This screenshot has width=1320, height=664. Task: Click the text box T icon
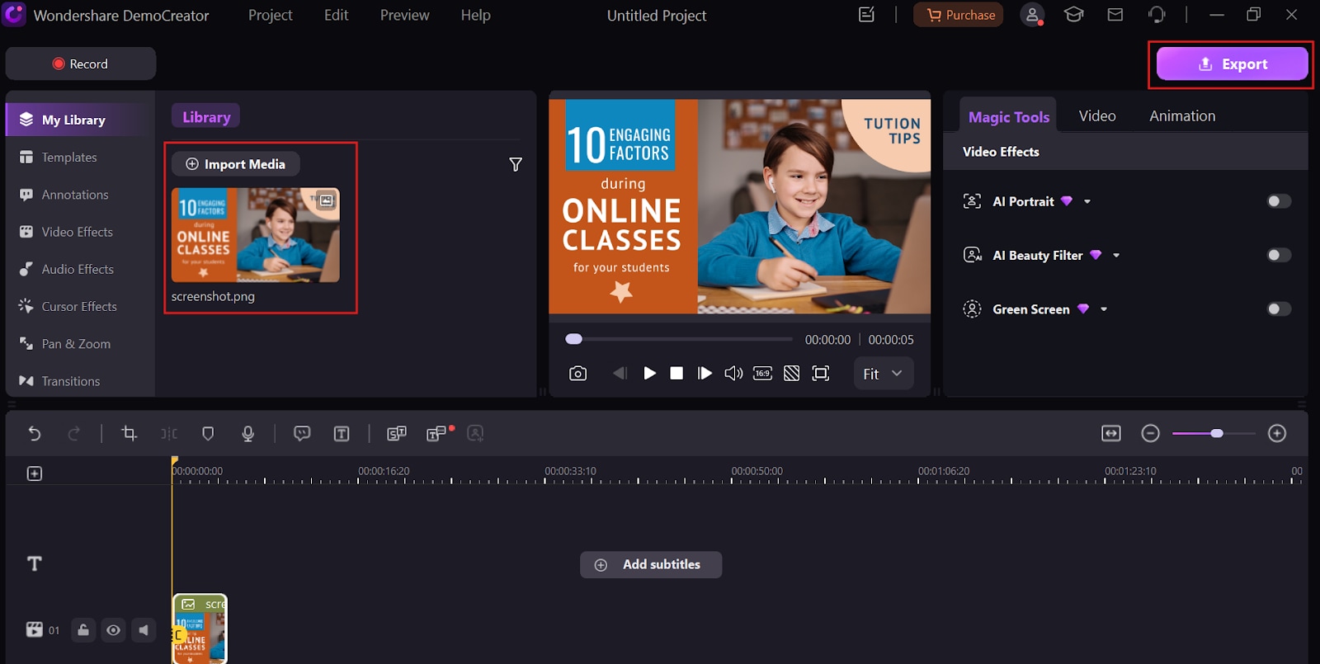tap(342, 434)
